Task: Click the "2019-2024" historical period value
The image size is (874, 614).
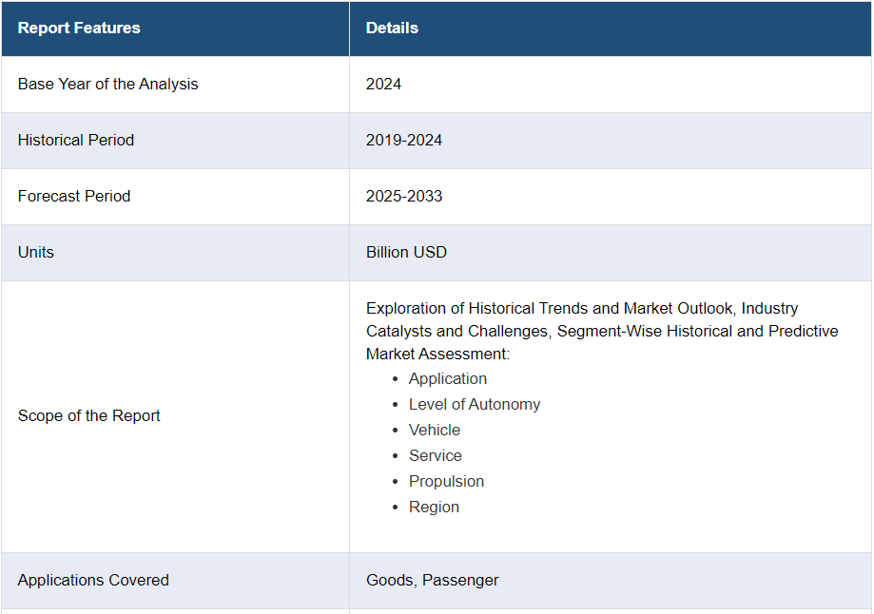Action: point(404,141)
